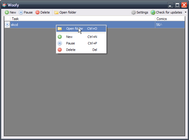Click the Pause toolbar label
This screenshot has height=140, width=189.
pos(28,12)
